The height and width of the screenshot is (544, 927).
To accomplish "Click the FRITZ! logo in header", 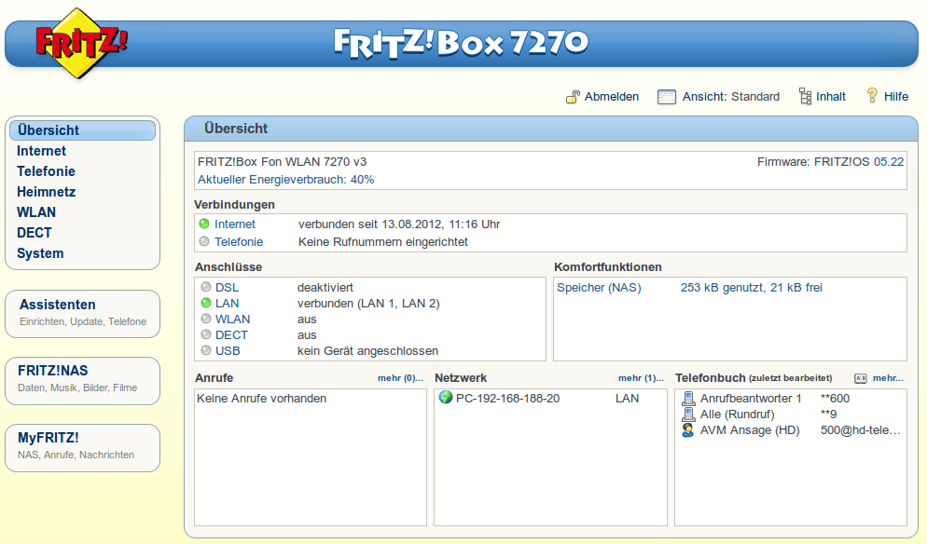I will 81,43.
